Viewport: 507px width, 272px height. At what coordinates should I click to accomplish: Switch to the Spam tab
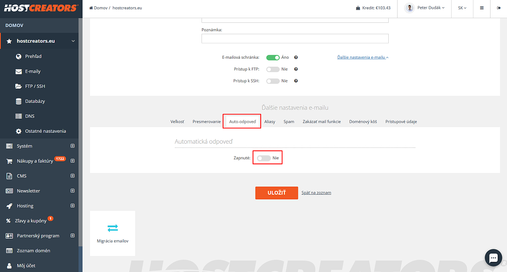click(289, 122)
